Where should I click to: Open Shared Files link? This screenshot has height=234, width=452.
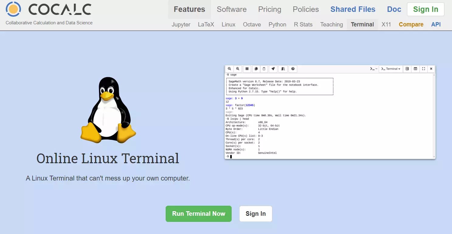tap(353, 9)
